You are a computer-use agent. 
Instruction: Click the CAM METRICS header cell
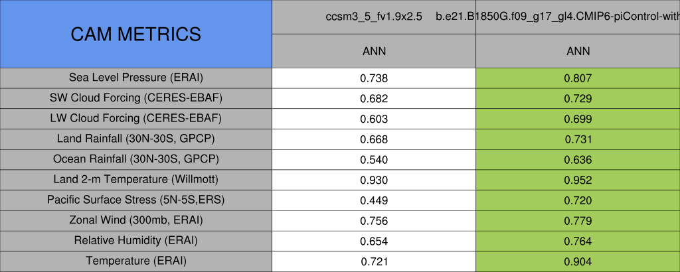click(x=135, y=34)
